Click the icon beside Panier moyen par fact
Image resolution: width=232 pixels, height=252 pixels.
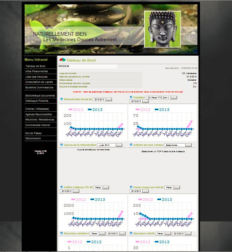(131, 187)
